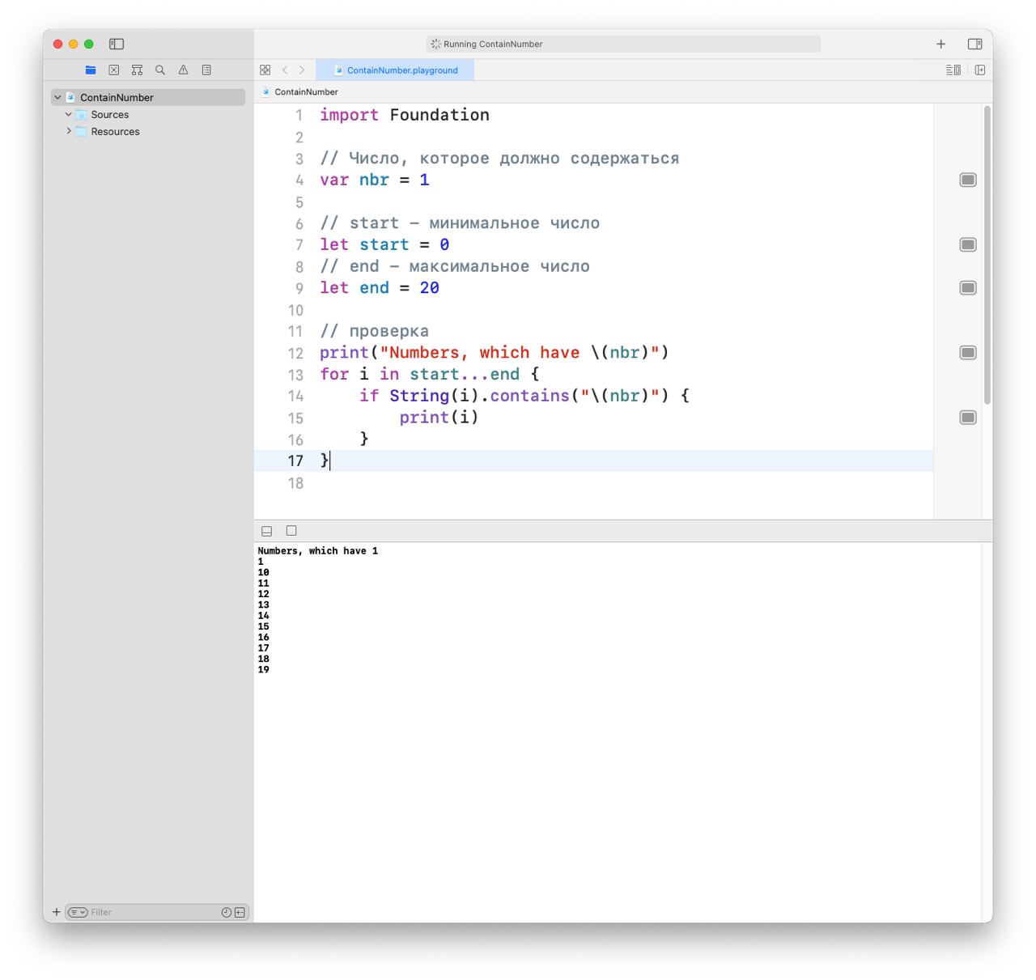Screen dimensions: 1036x980
Task: Select the ContainNumber.playground tab
Action: [395, 70]
